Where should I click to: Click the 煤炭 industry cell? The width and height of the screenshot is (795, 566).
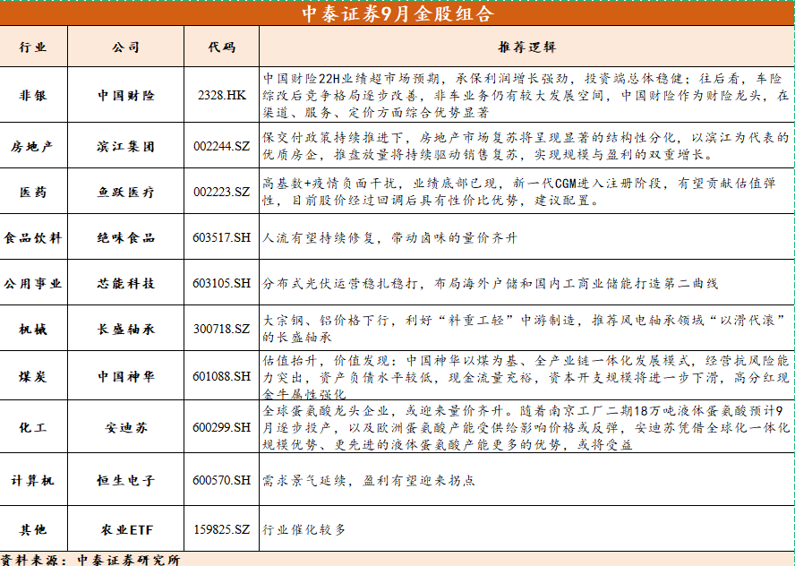(x=33, y=376)
